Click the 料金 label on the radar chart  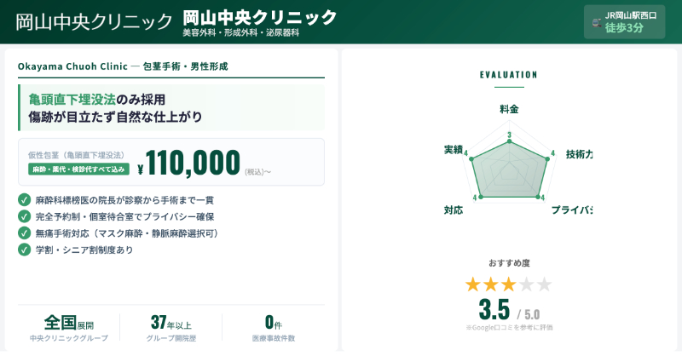509,109
